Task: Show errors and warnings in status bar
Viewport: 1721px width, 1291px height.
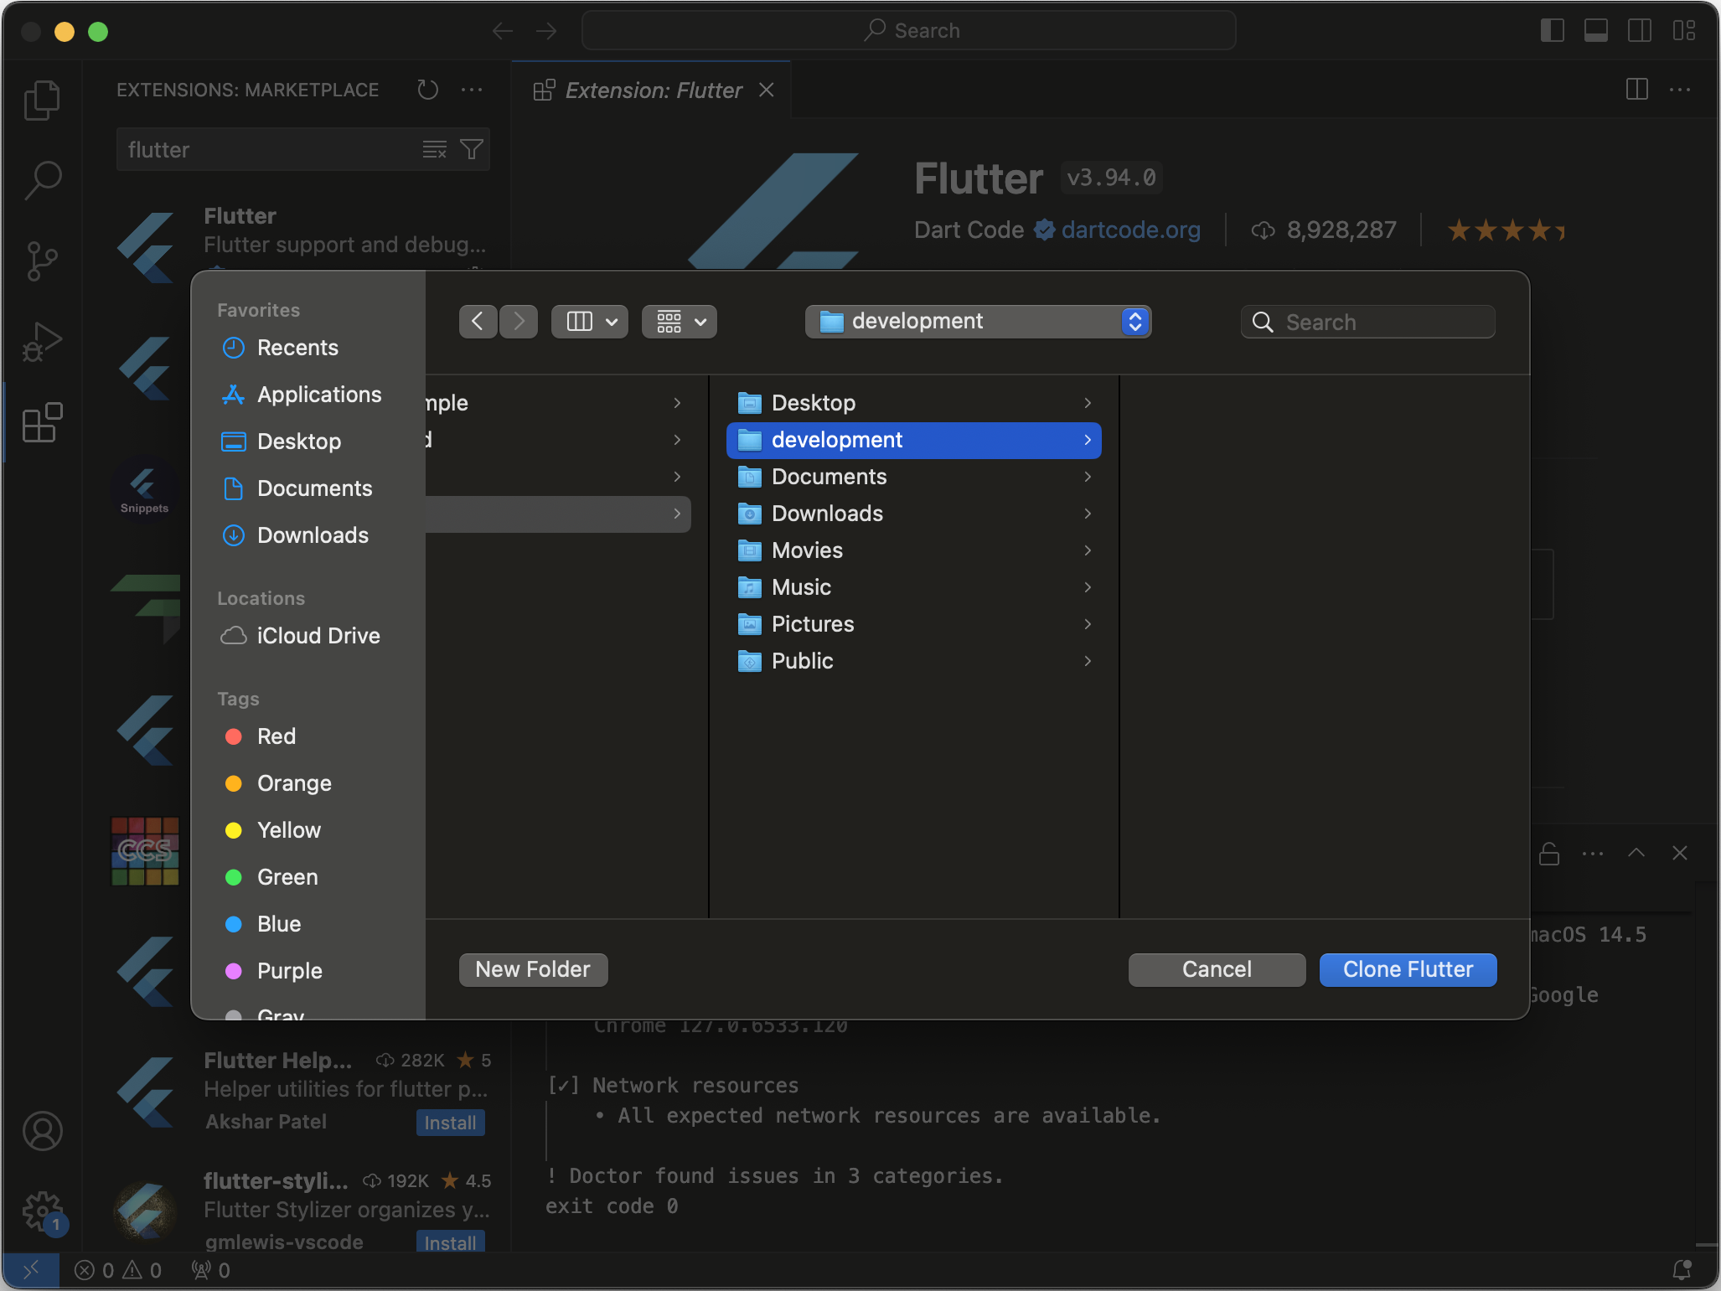Action: pyautogui.click(x=118, y=1270)
